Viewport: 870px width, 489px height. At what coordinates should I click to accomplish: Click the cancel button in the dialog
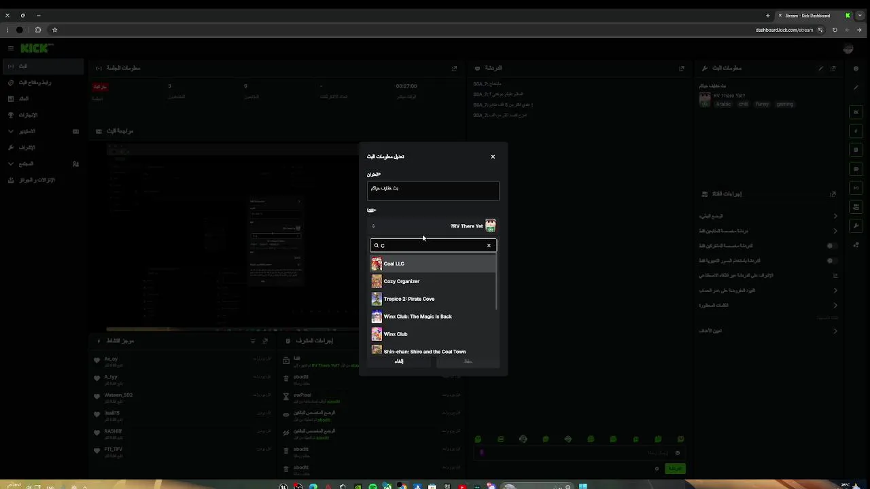(x=399, y=361)
